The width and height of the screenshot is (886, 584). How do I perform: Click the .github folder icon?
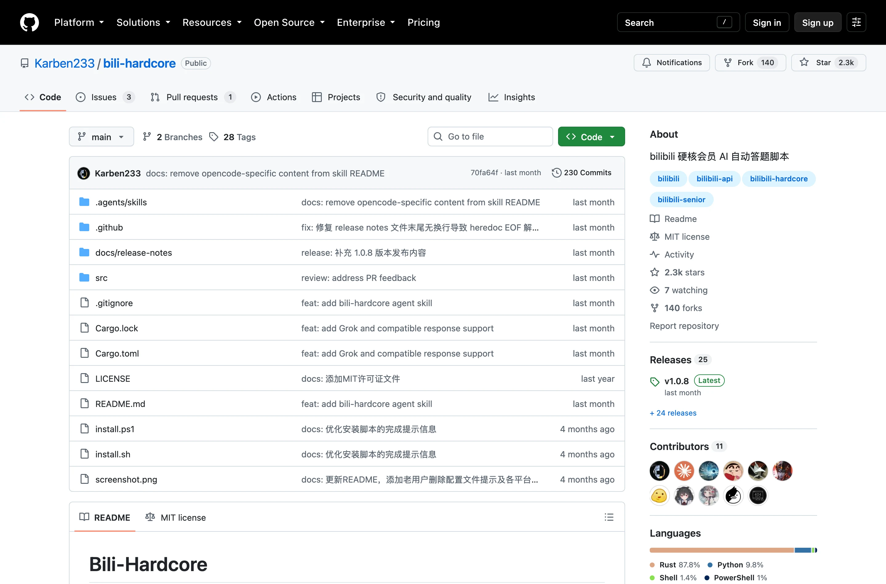point(84,227)
